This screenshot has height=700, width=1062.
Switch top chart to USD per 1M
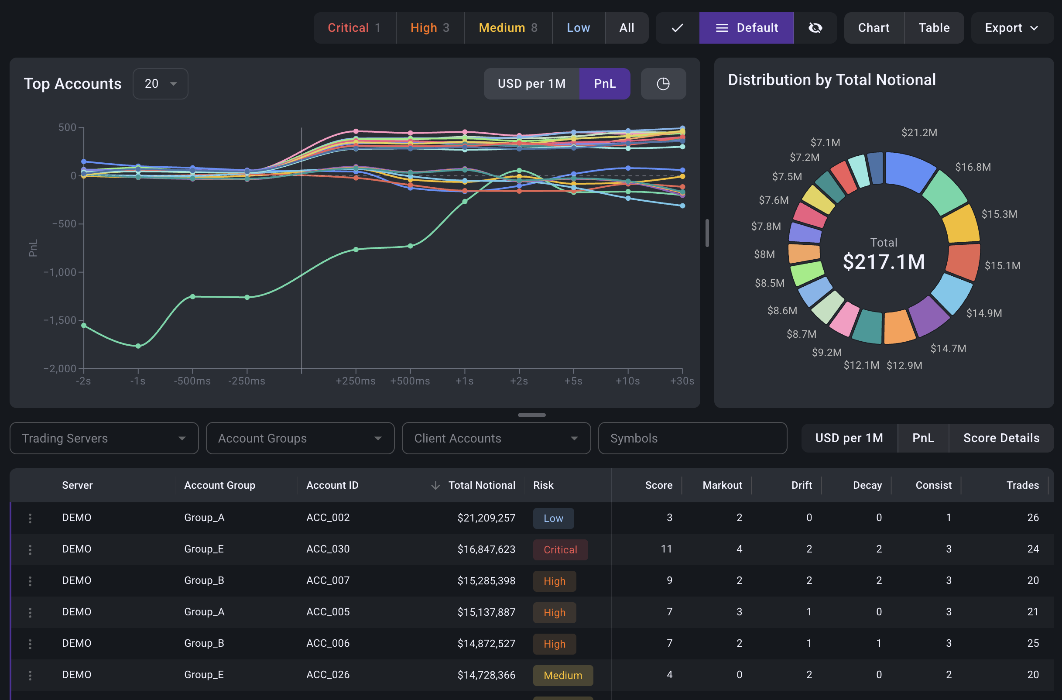(531, 83)
